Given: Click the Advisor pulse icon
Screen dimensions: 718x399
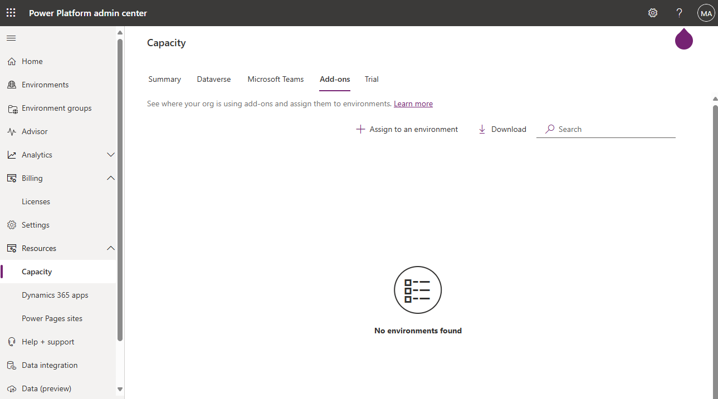Looking at the screenshot, I should (x=12, y=131).
